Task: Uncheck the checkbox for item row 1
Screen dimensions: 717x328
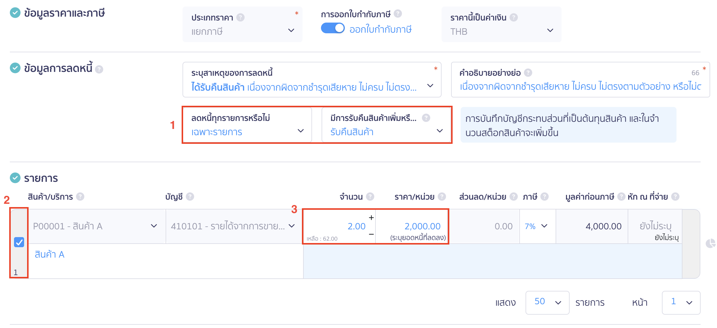Action: (19, 242)
